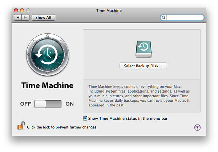218x152 pixels.
Task: Close the window with the red button
Action: click(x=16, y=10)
